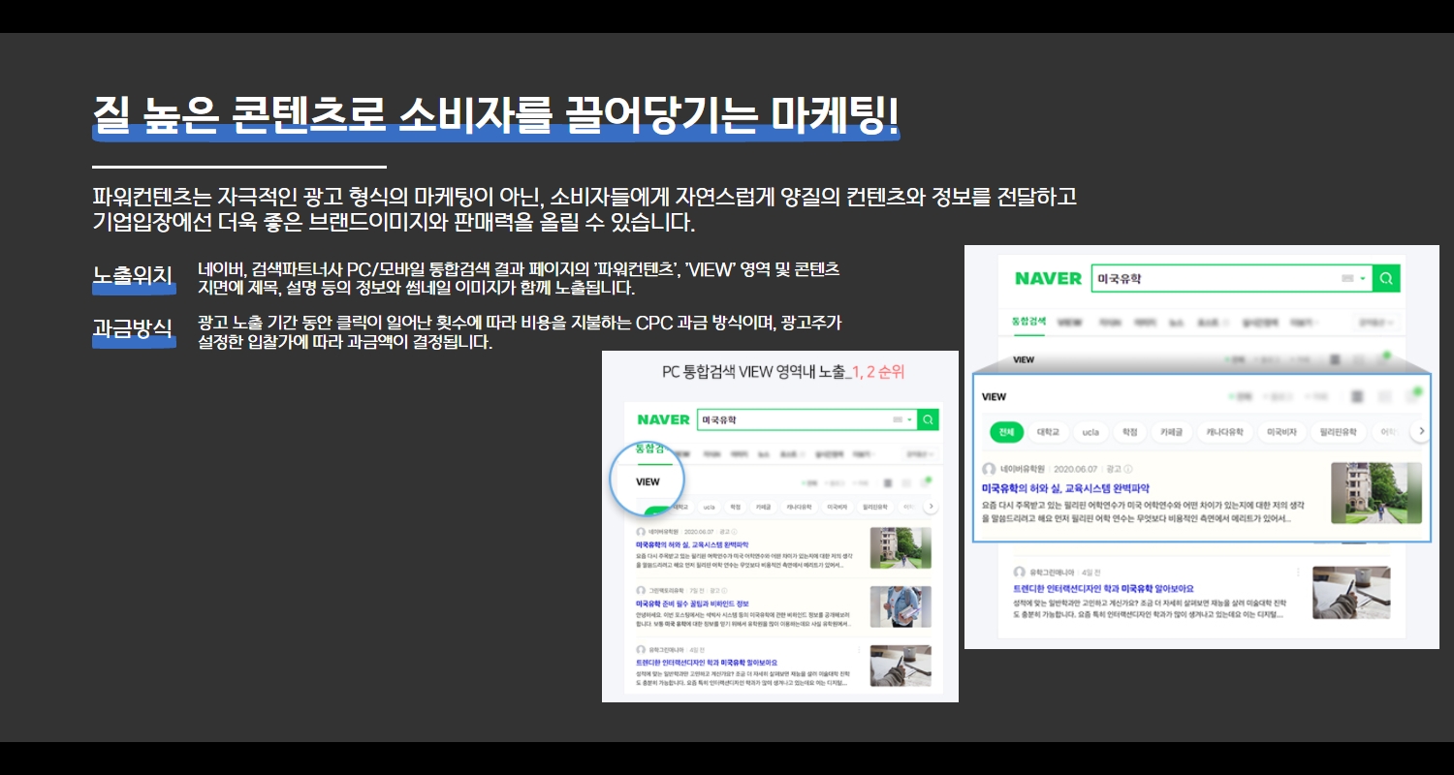Click the ad info icon beside 광고 on the enlarged 네이버유학원 post

click(1127, 469)
